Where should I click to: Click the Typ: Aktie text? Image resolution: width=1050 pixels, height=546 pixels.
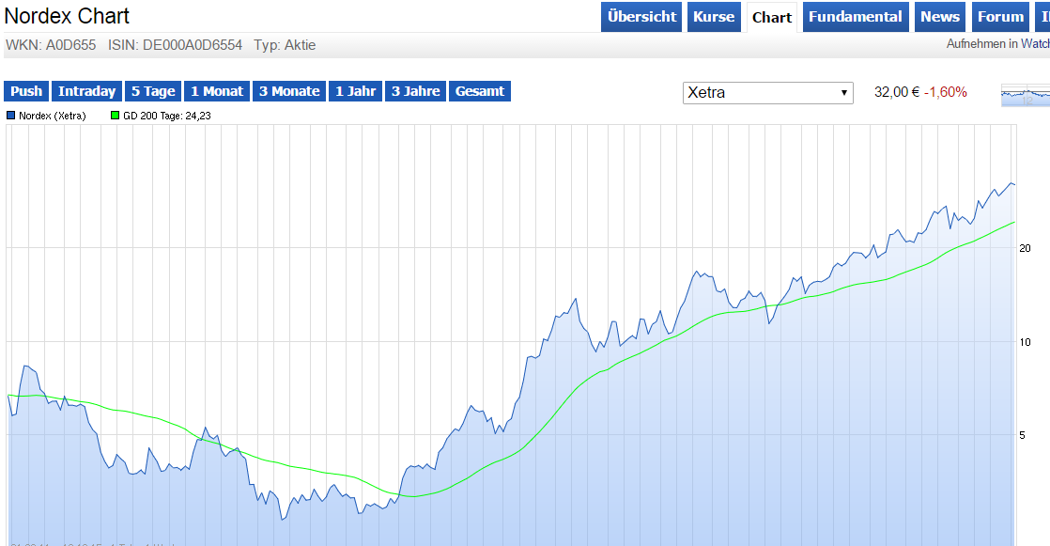[x=285, y=45]
